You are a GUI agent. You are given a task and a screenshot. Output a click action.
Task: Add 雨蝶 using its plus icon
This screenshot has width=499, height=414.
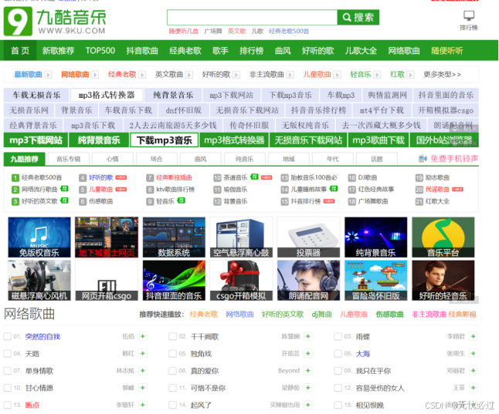pyautogui.click(x=474, y=336)
